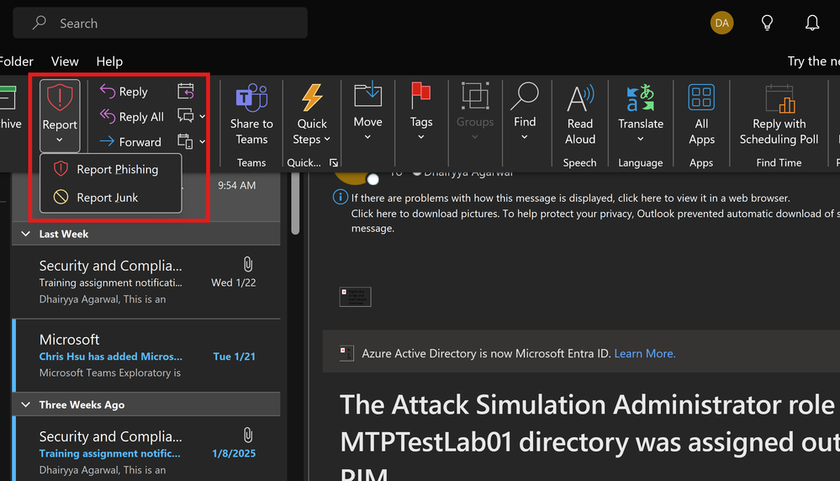Expand the More respond actions arrow

[203, 141]
